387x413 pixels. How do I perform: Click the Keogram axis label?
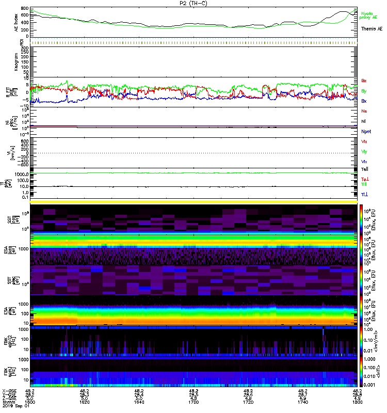17,61
